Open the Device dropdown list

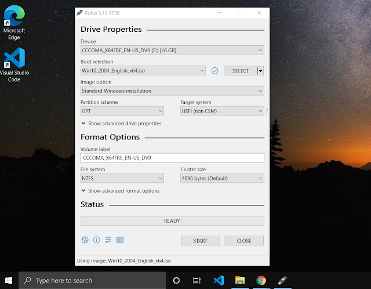(x=172, y=50)
